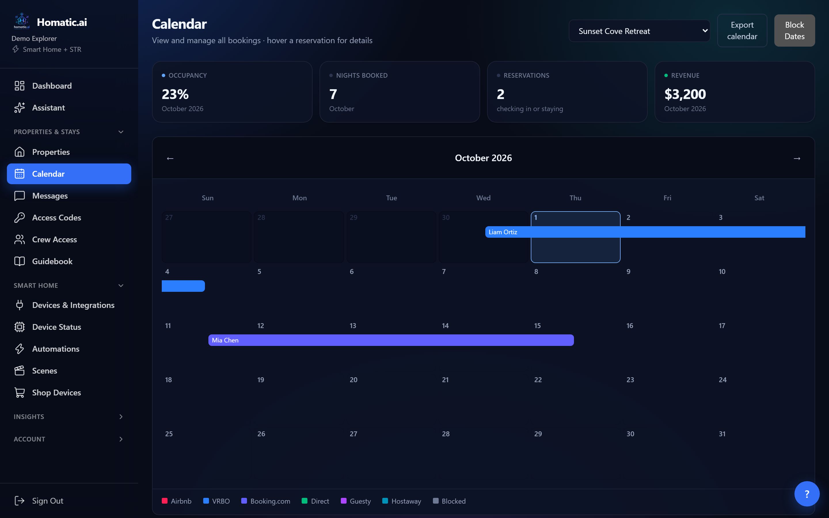
Task: Select October 20 on the calendar
Action: tap(391, 399)
